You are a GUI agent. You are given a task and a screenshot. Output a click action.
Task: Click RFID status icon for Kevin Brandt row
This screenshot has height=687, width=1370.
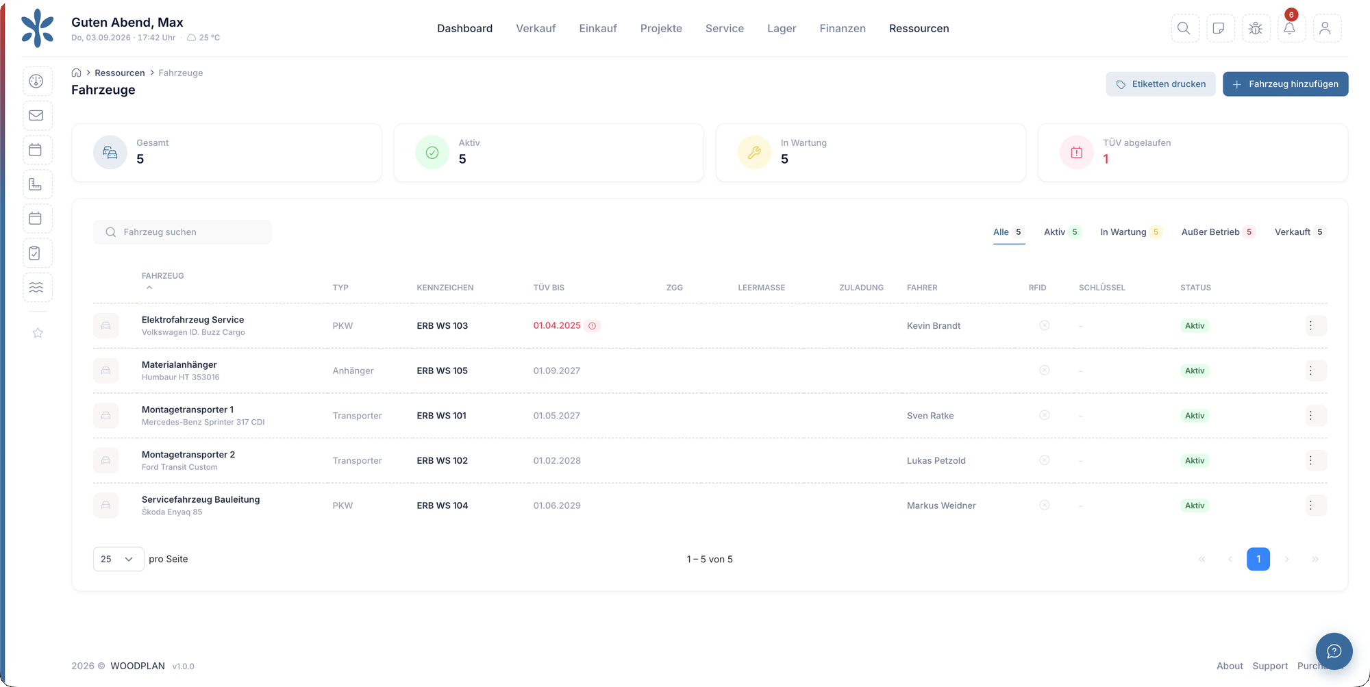tap(1045, 325)
